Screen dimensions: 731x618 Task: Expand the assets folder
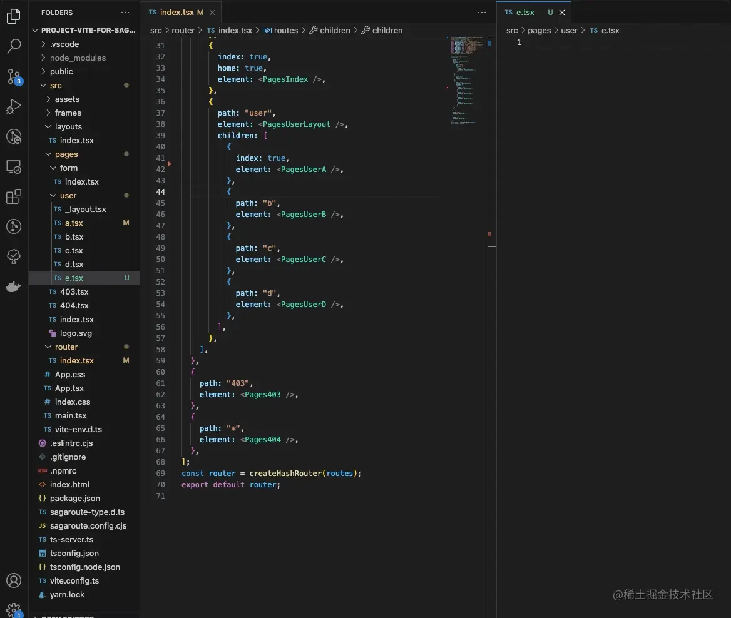point(85,99)
